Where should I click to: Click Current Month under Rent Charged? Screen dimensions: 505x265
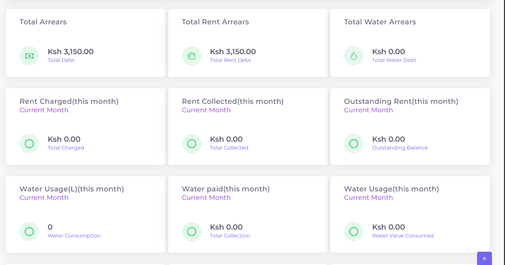pos(44,110)
